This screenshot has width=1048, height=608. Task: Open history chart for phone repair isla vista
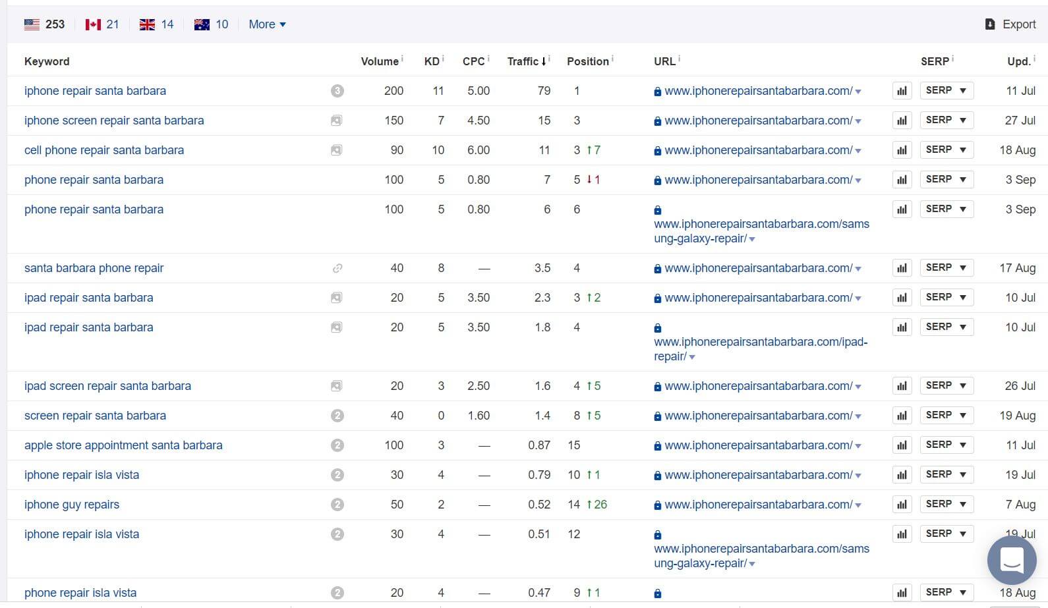point(902,593)
